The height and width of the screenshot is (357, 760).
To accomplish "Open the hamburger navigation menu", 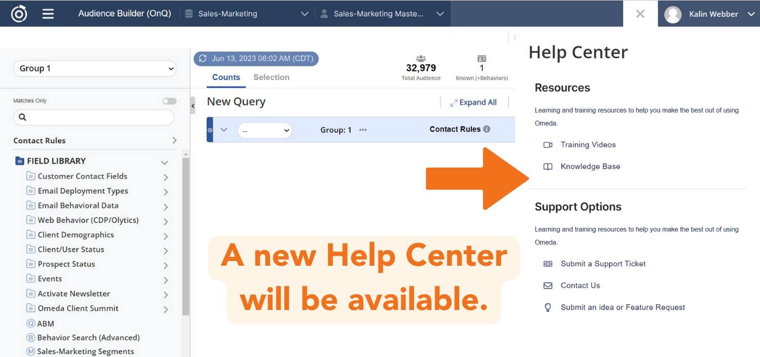I will (48, 14).
